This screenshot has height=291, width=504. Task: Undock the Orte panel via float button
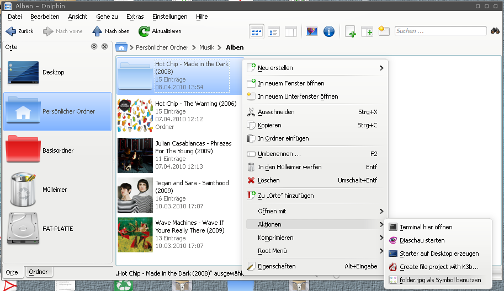(94, 47)
